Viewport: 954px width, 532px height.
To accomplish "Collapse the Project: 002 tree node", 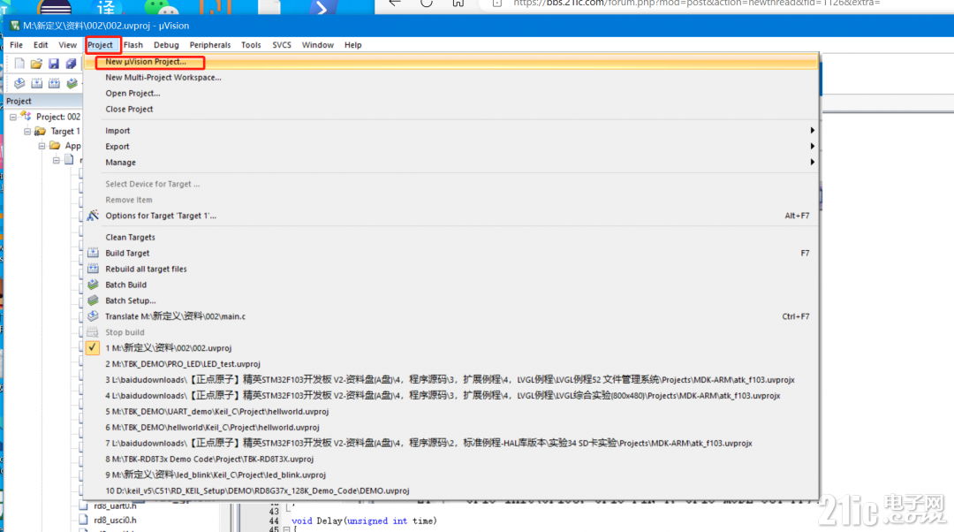I will (12, 117).
